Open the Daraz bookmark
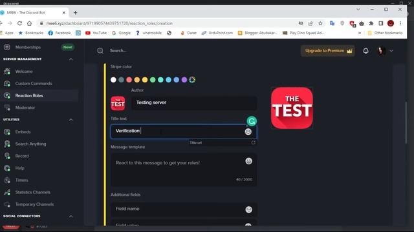The image size is (414, 232). 188,33
